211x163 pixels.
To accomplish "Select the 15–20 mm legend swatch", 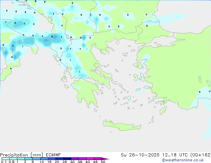I will click(52, 159).
